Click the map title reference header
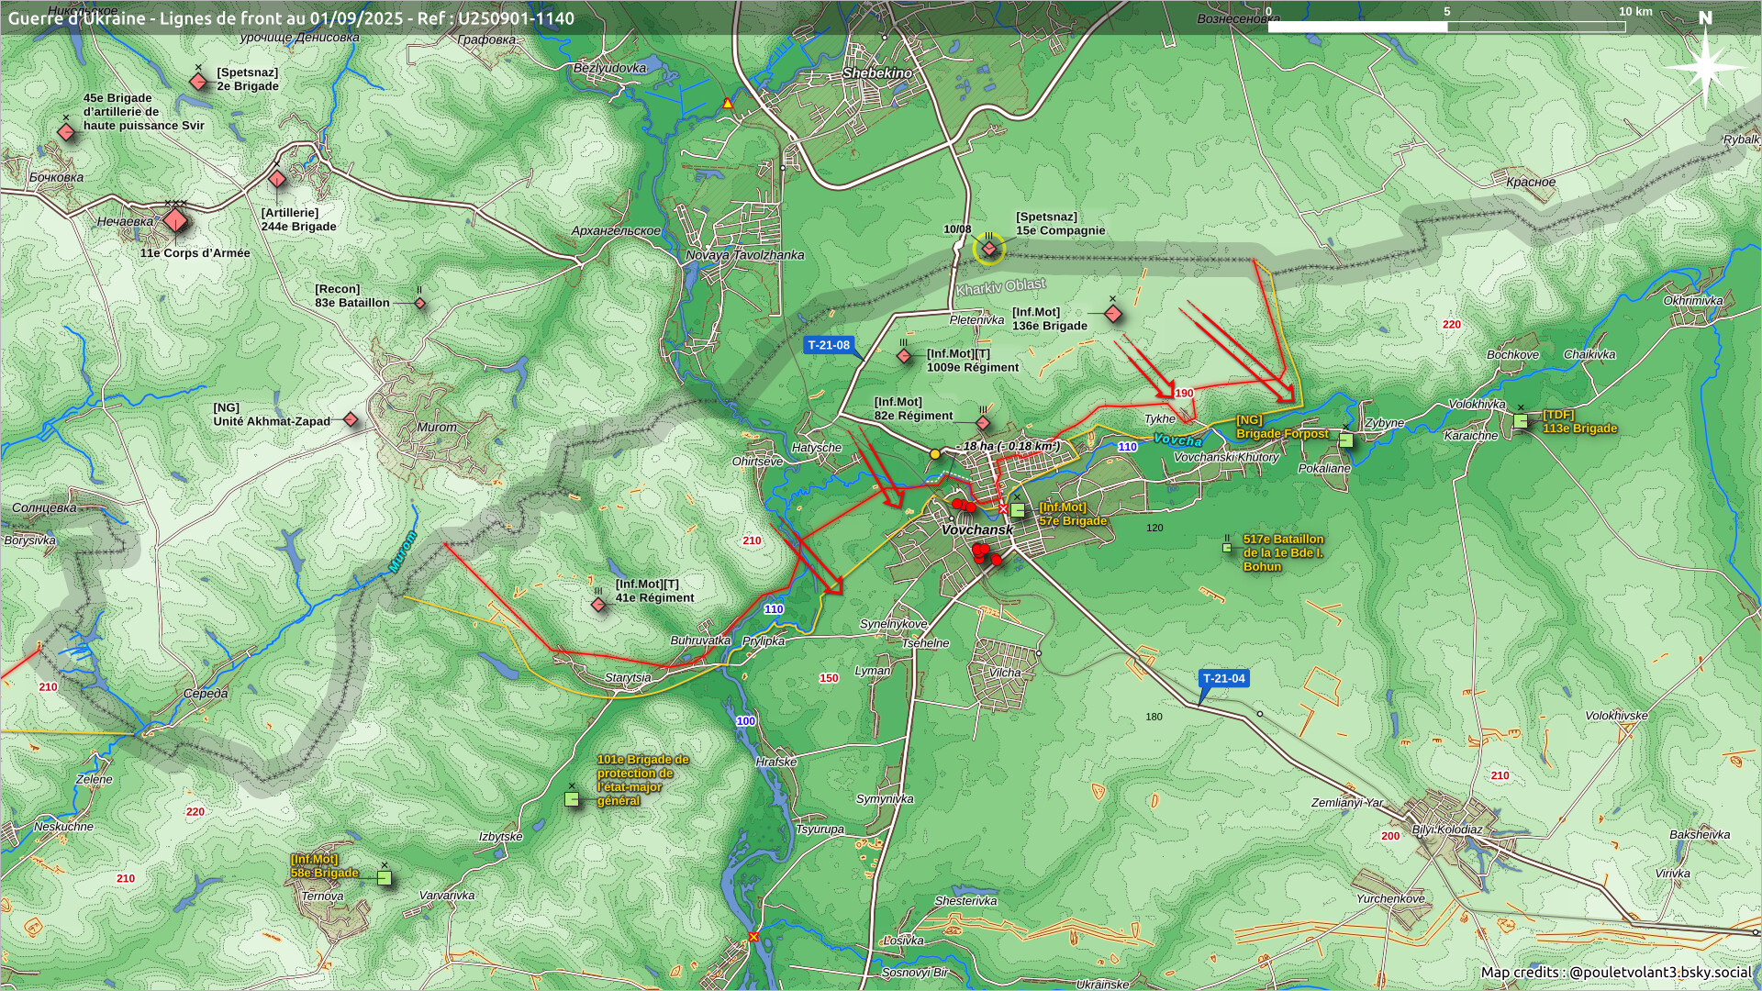Viewport: 1762px width, 991px height. click(291, 18)
